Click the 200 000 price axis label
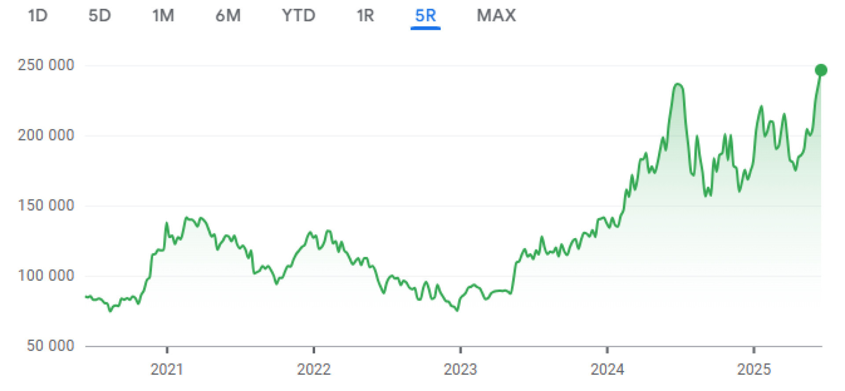The height and width of the screenshot is (391, 845). [x=46, y=135]
